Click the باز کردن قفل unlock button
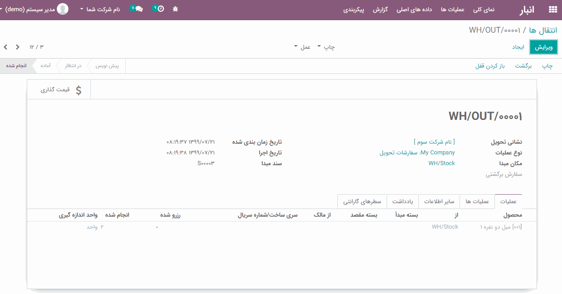The height and width of the screenshot is (294, 562). click(490, 66)
